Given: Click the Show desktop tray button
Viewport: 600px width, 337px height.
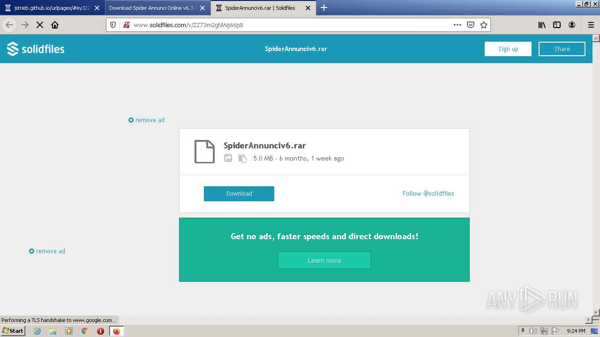Looking at the screenshot, I should 594,331.
